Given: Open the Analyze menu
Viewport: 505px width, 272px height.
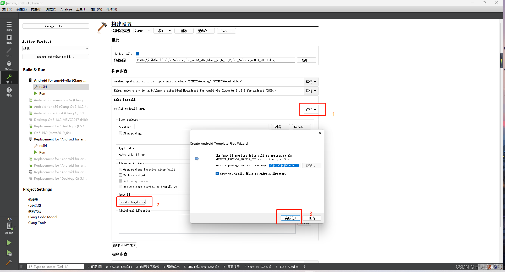Looking at the screenshot, I should [66, 9].
